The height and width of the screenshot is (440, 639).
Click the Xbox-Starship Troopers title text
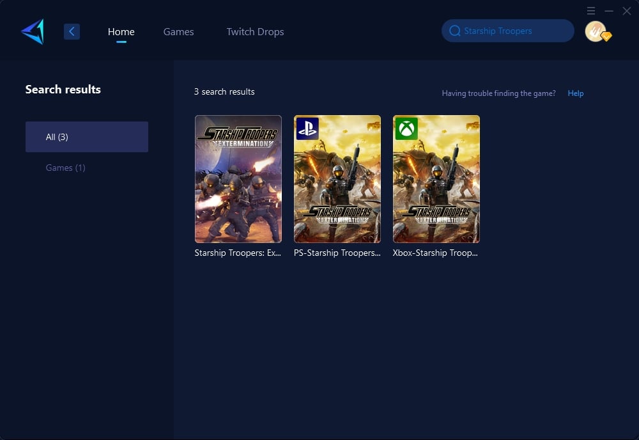point(435,253)
